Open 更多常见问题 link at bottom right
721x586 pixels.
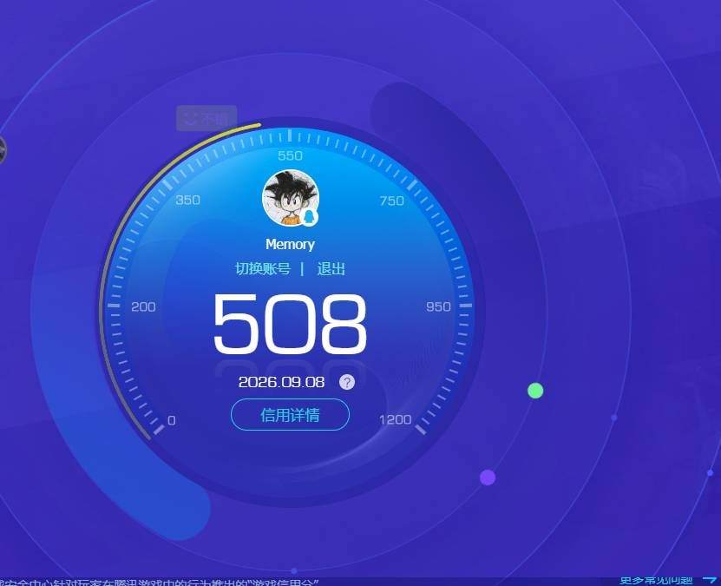pos(656,581)
